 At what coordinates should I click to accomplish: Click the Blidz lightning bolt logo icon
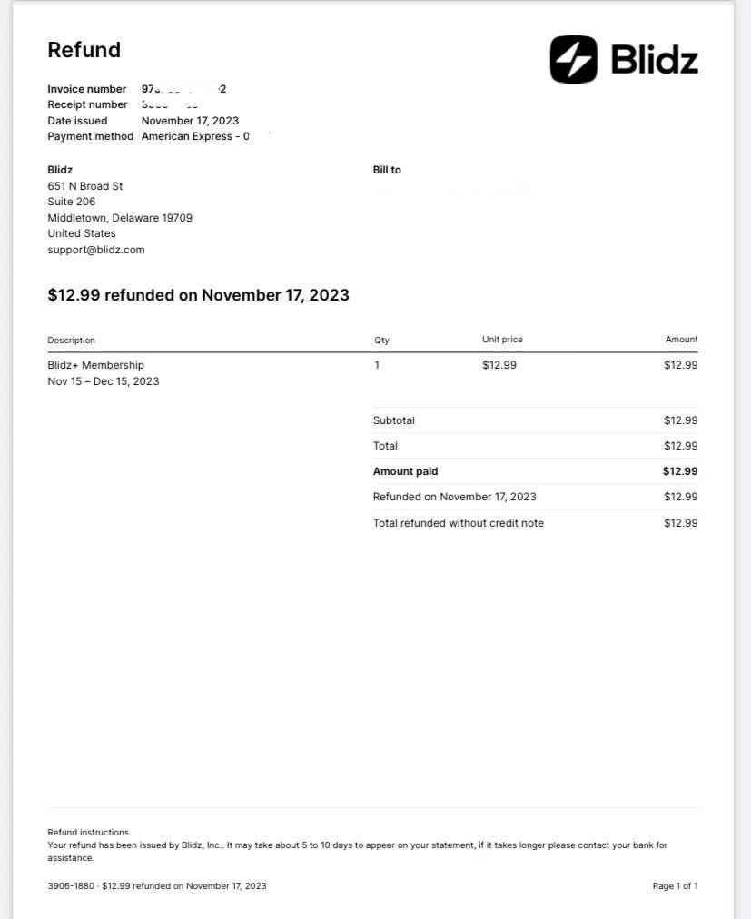point(573,59)
